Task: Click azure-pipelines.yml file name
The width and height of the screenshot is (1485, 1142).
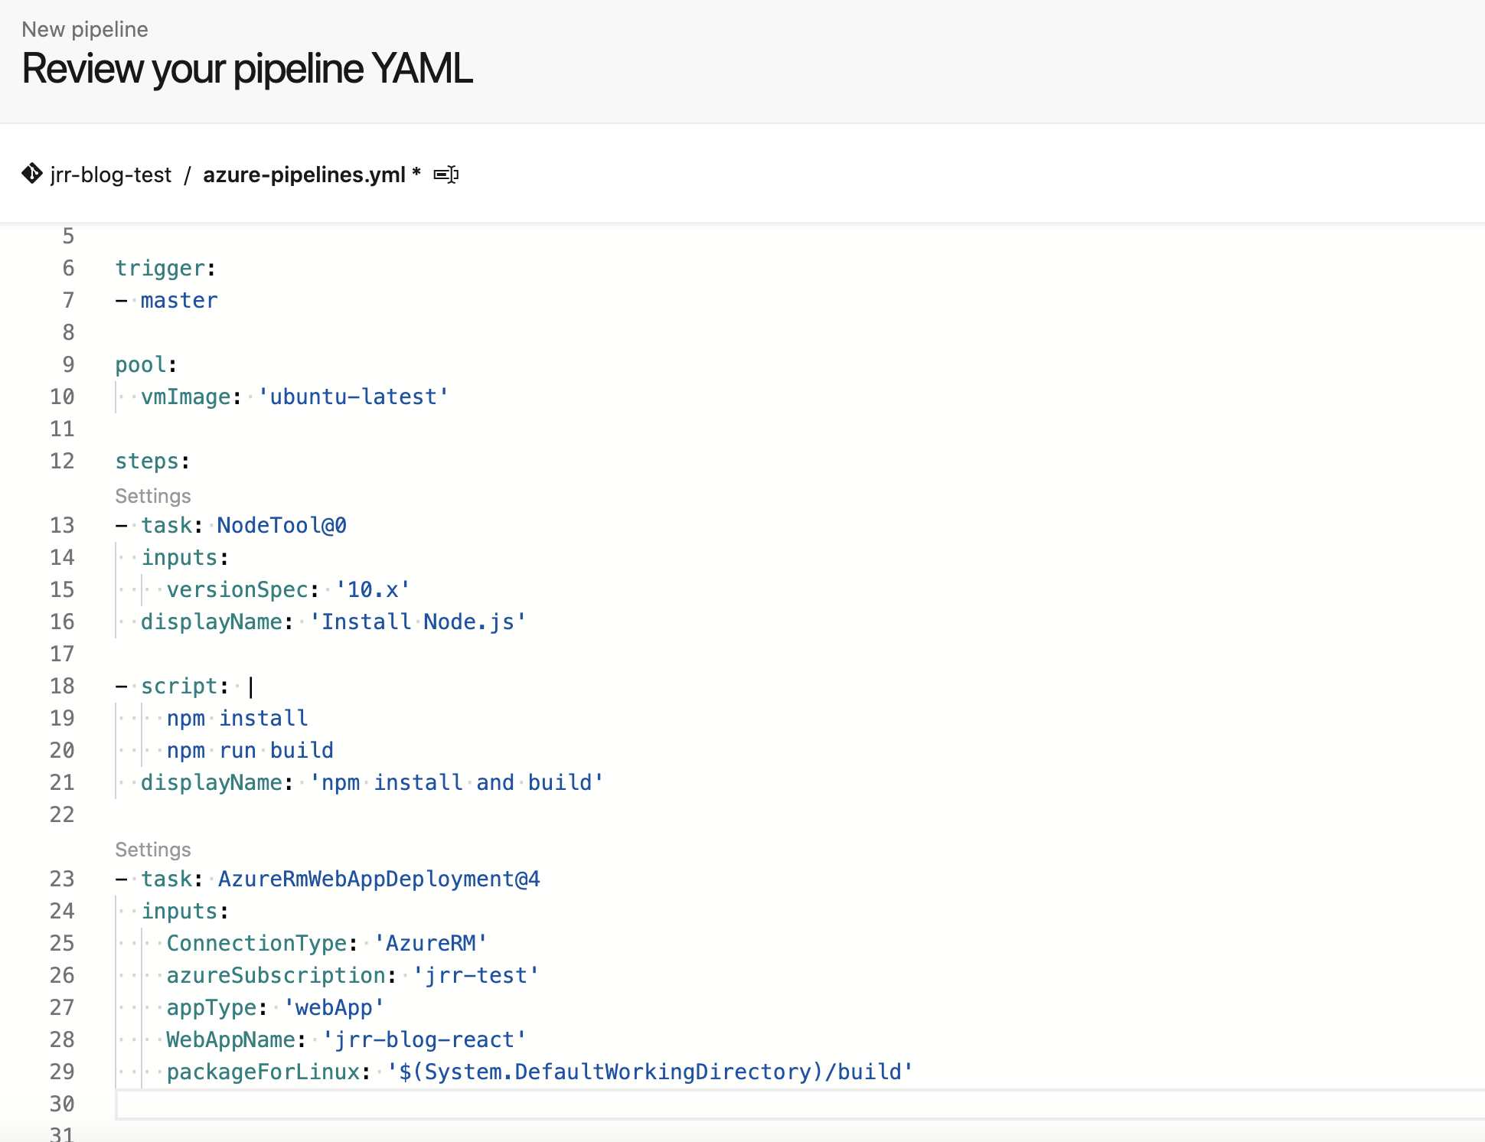Action: [x=304, y=175]
